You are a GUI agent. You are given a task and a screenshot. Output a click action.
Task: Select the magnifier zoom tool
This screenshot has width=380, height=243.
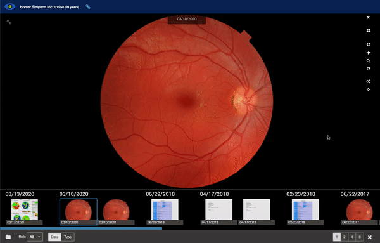[368, 61]
